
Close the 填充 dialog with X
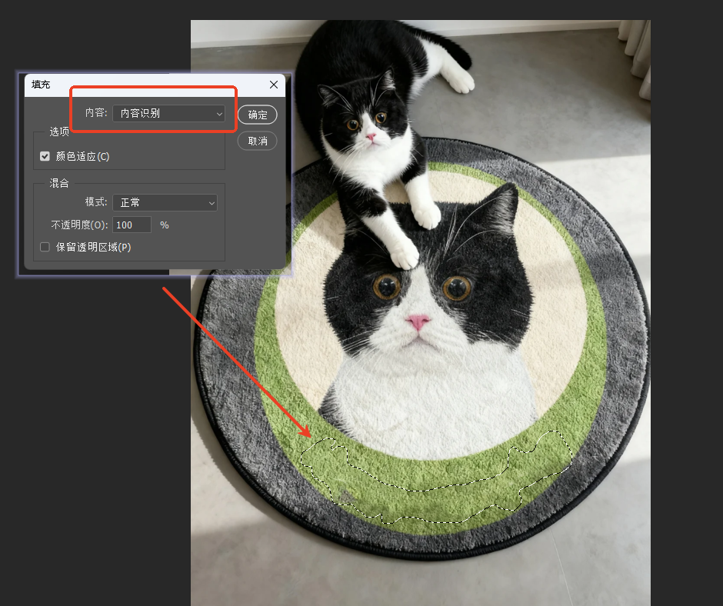(x=274, y=85)
